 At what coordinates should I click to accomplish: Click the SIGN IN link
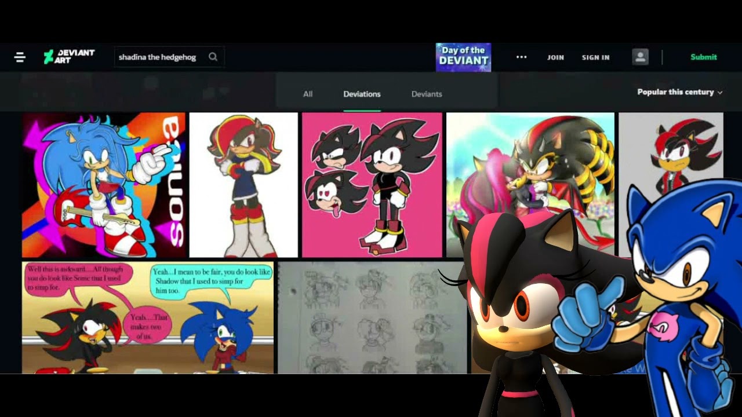pyautogui.click(x=595, y=57)
